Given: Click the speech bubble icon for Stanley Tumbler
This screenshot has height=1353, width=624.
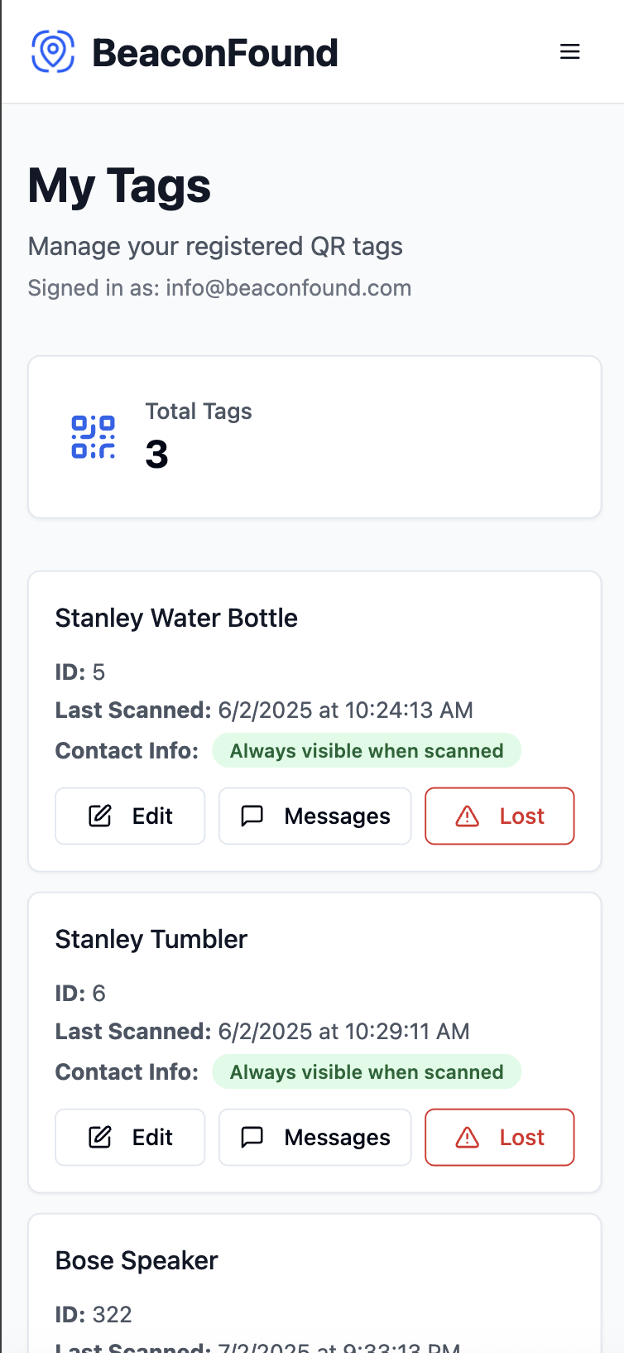Looking at the screenshot, I should pyautogui.click(x=252, y=1137).
